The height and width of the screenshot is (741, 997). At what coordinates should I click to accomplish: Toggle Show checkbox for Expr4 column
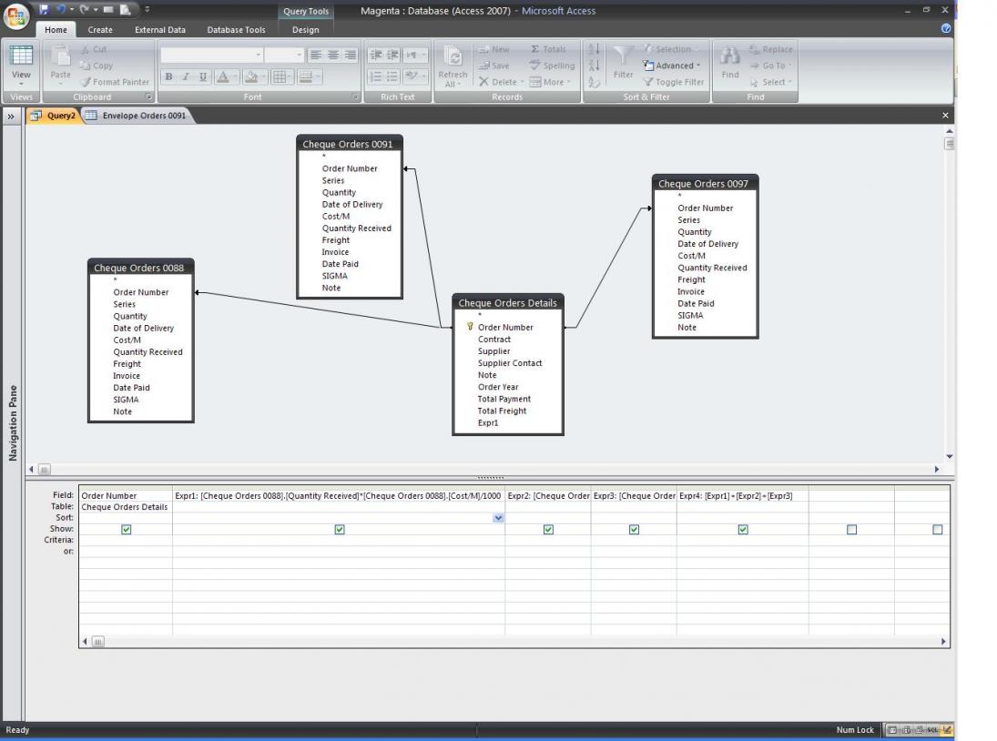click(x=743, y=530)
